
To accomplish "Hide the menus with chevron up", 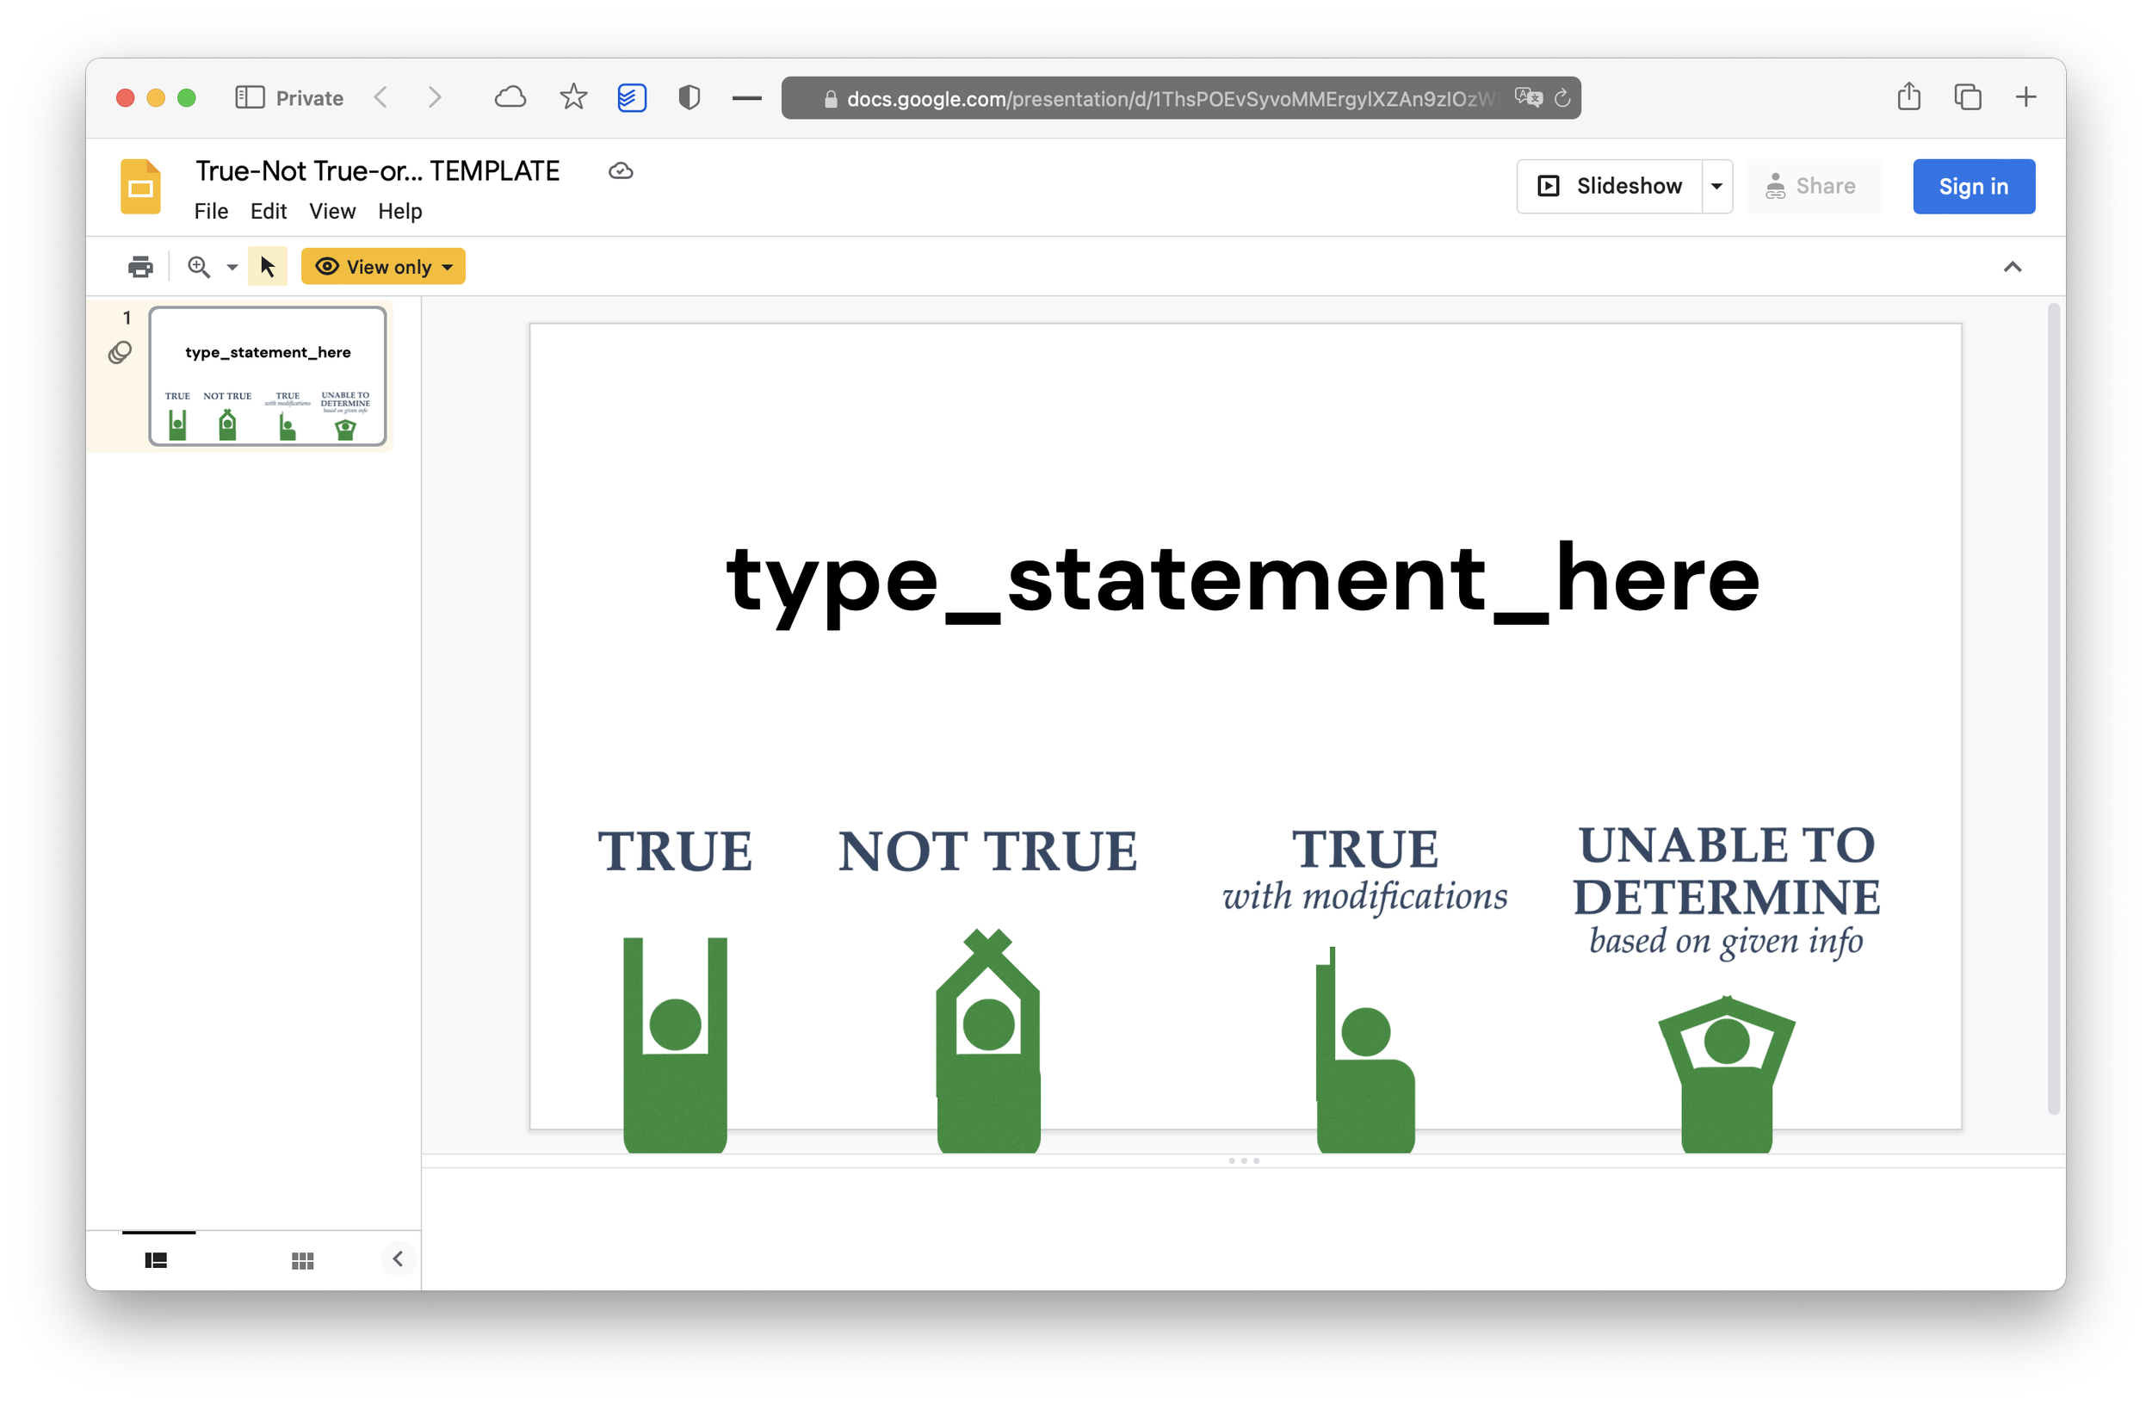I will (2012, 267).
